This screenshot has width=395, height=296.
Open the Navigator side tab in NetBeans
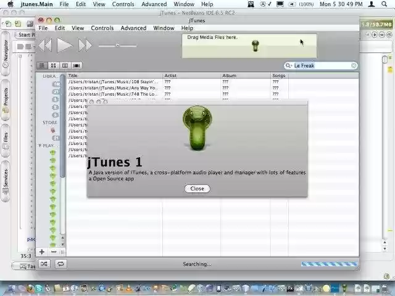(x=6, y=54)
